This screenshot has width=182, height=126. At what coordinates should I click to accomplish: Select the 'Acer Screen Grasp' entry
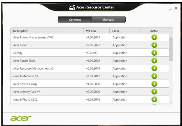click(25, 84)
